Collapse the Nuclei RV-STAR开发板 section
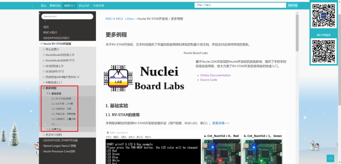 [42, 44]
